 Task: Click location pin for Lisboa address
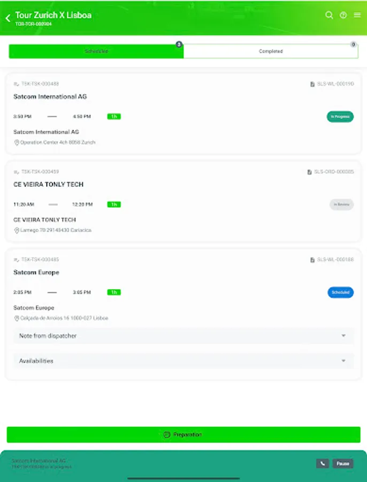point(17,319)
